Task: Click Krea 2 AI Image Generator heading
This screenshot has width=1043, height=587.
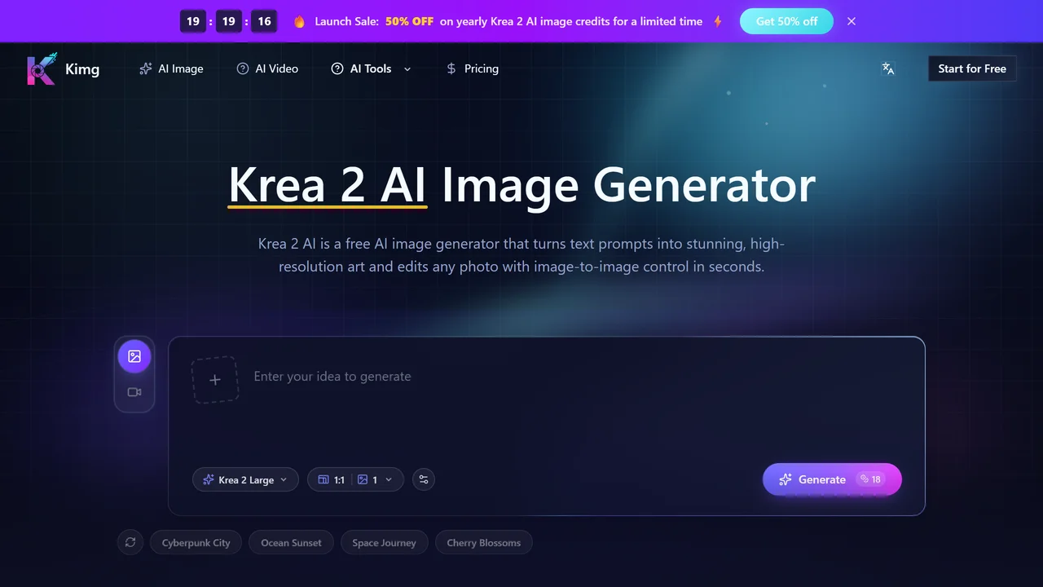Action: coord(521,184)
